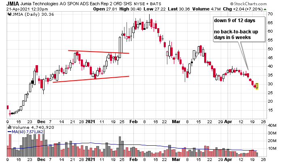Click the 35 price axis label
The image size is (283, 163).
coord(270,75)
